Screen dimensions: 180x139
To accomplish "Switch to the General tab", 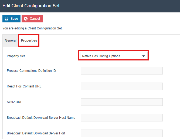I will coord(11,40).
